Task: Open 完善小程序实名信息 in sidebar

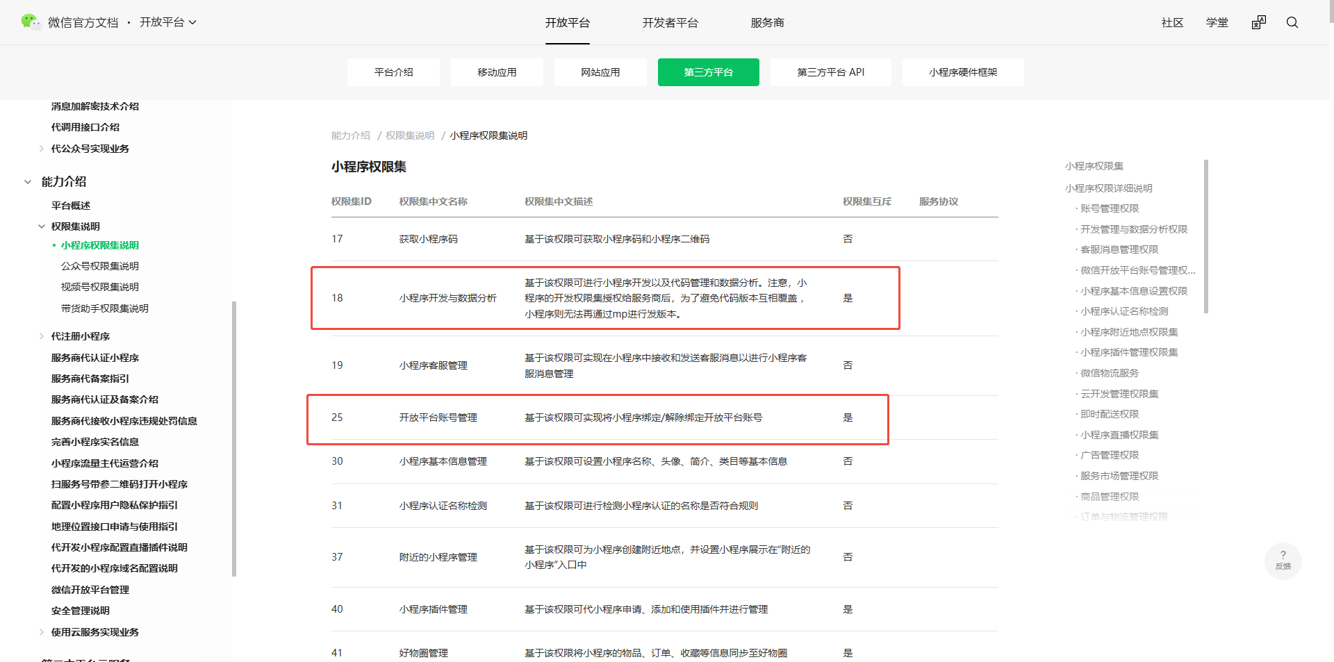Action: point(95,442)
